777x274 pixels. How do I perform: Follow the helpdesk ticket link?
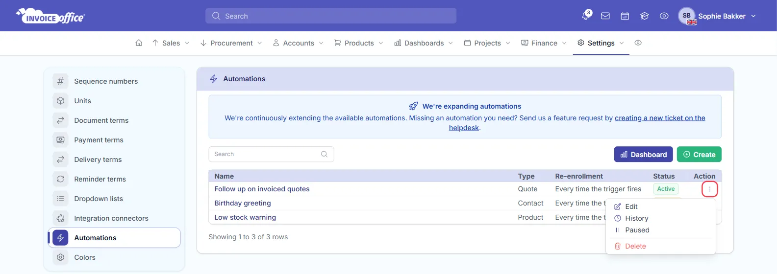pyautogui.click(x=660, y=118)
